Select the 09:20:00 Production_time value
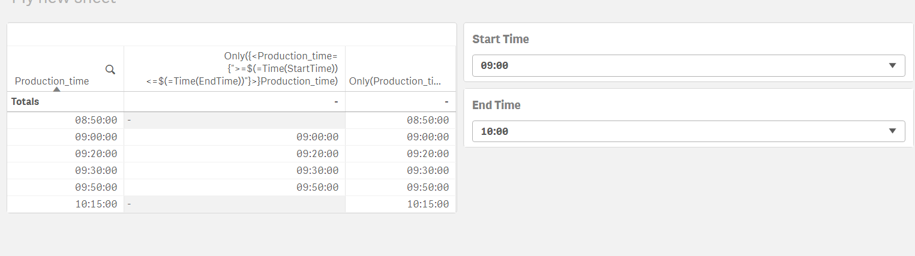This screenshot has width=915, height=256. (96, 154)
